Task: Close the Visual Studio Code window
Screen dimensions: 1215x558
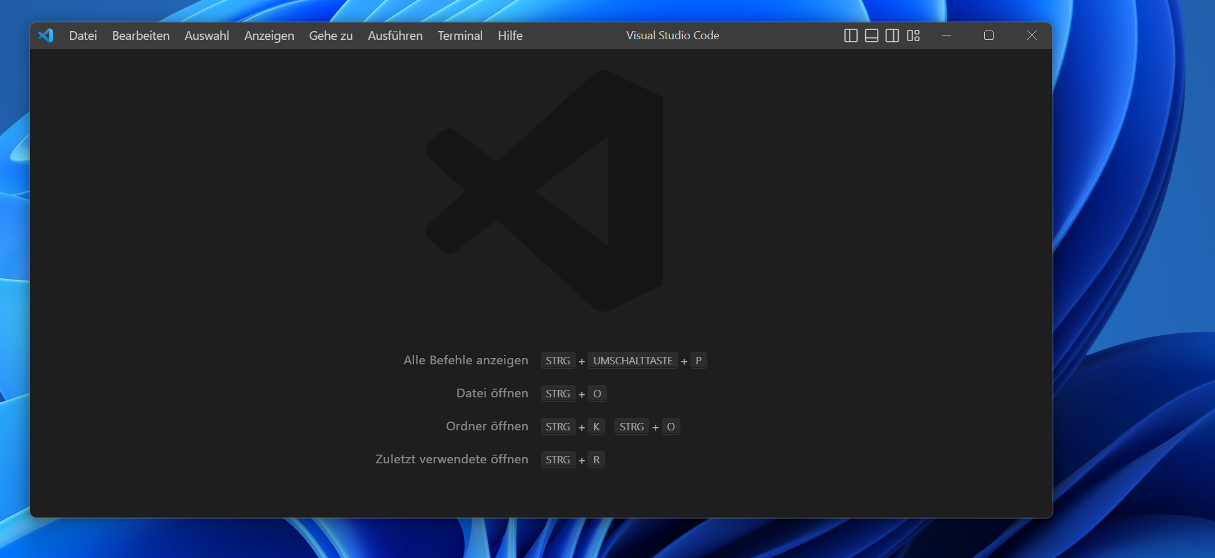Action: pyautogui.click(x=1032, y=35)
